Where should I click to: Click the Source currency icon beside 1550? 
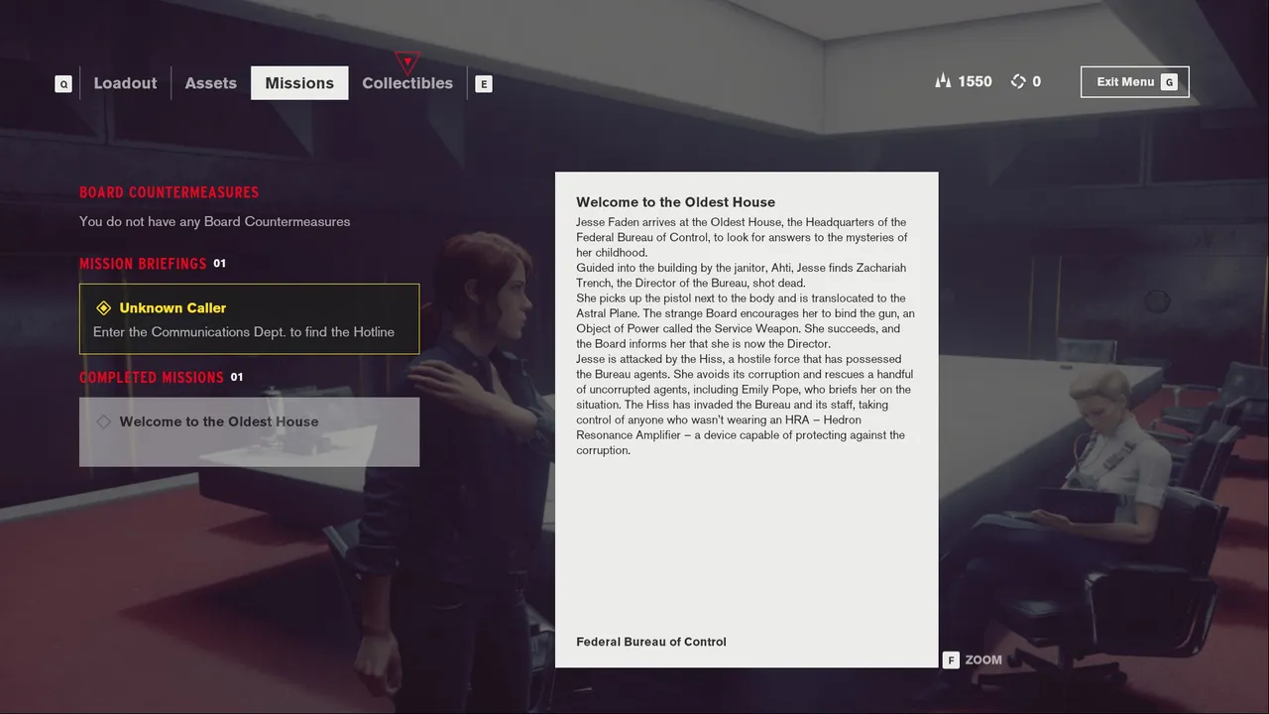click(943, 81)
